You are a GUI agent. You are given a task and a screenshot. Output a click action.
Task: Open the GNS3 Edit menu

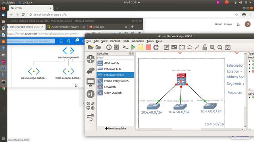point(96,41)
